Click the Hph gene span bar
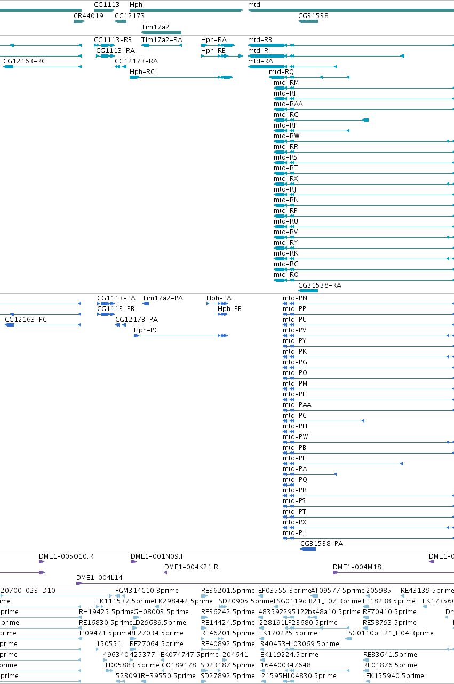 coord(186,10)
